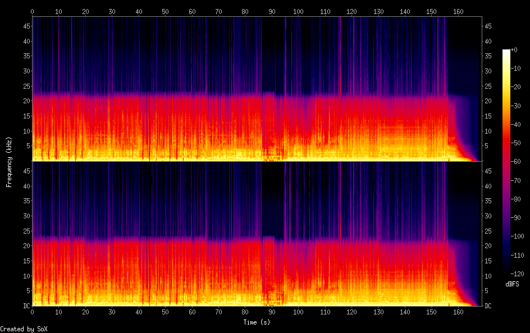
Task: Click the "DC" label on the right frequency axis
Action: [x=488, y=305]
